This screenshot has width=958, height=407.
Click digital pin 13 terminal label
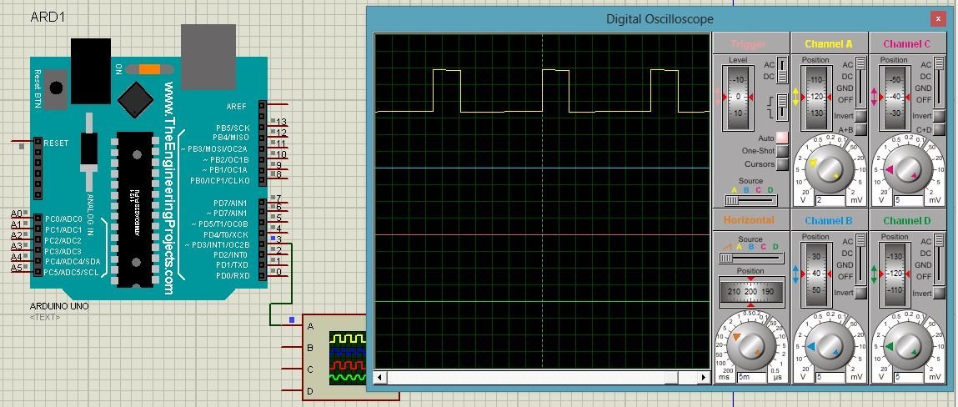click(x=282, y=122)
